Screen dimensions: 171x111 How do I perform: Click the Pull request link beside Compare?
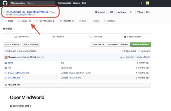point(129,51)
